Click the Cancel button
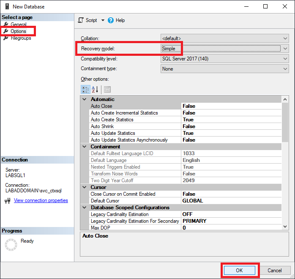 [274, 270]
